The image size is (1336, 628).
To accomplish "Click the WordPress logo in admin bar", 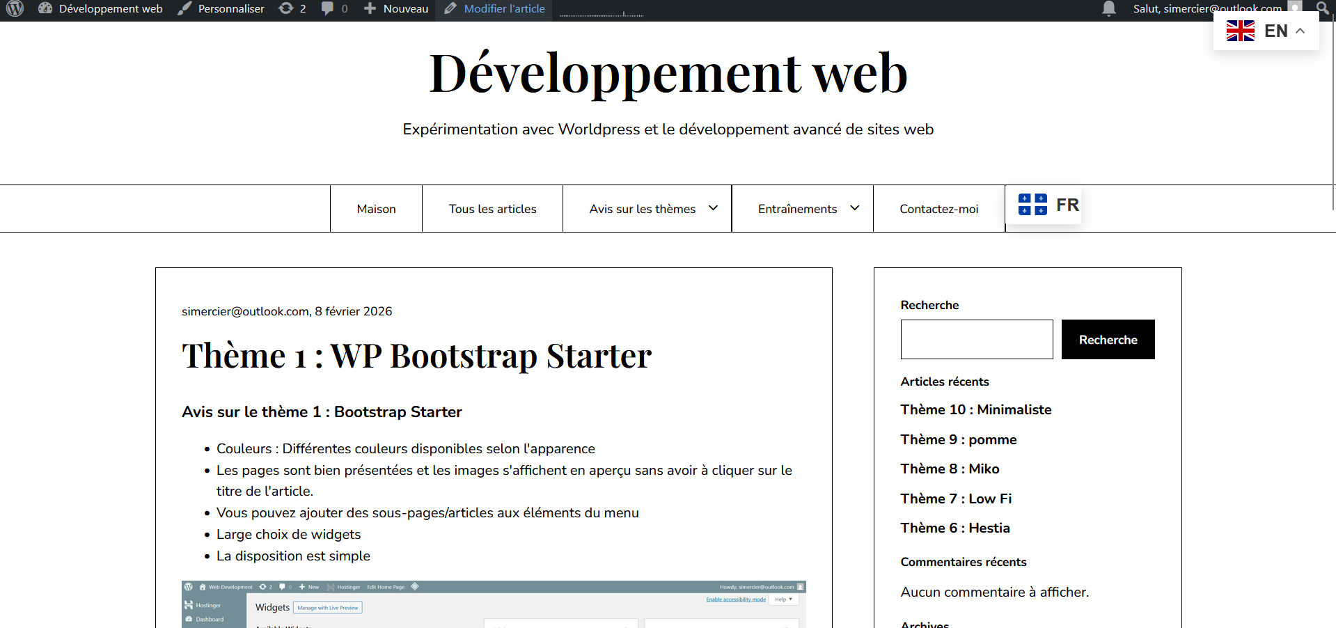I will pos(15,9).
